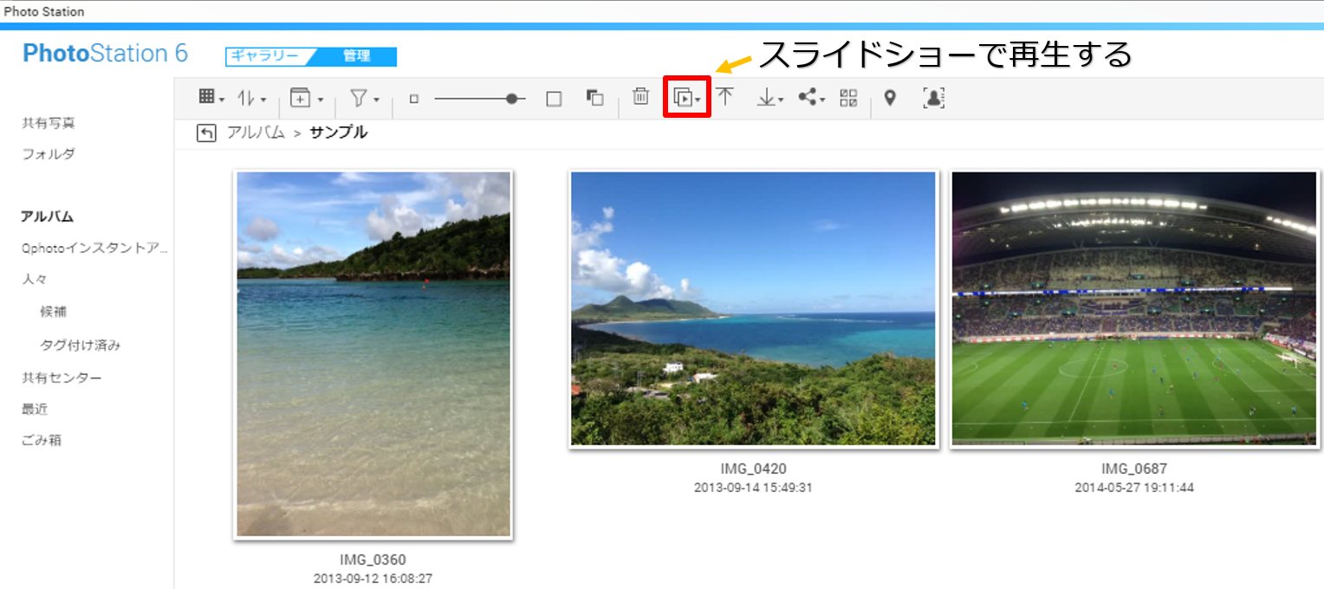
Task: Open 共有写真 in the sidebar
Action: (49, 123)
